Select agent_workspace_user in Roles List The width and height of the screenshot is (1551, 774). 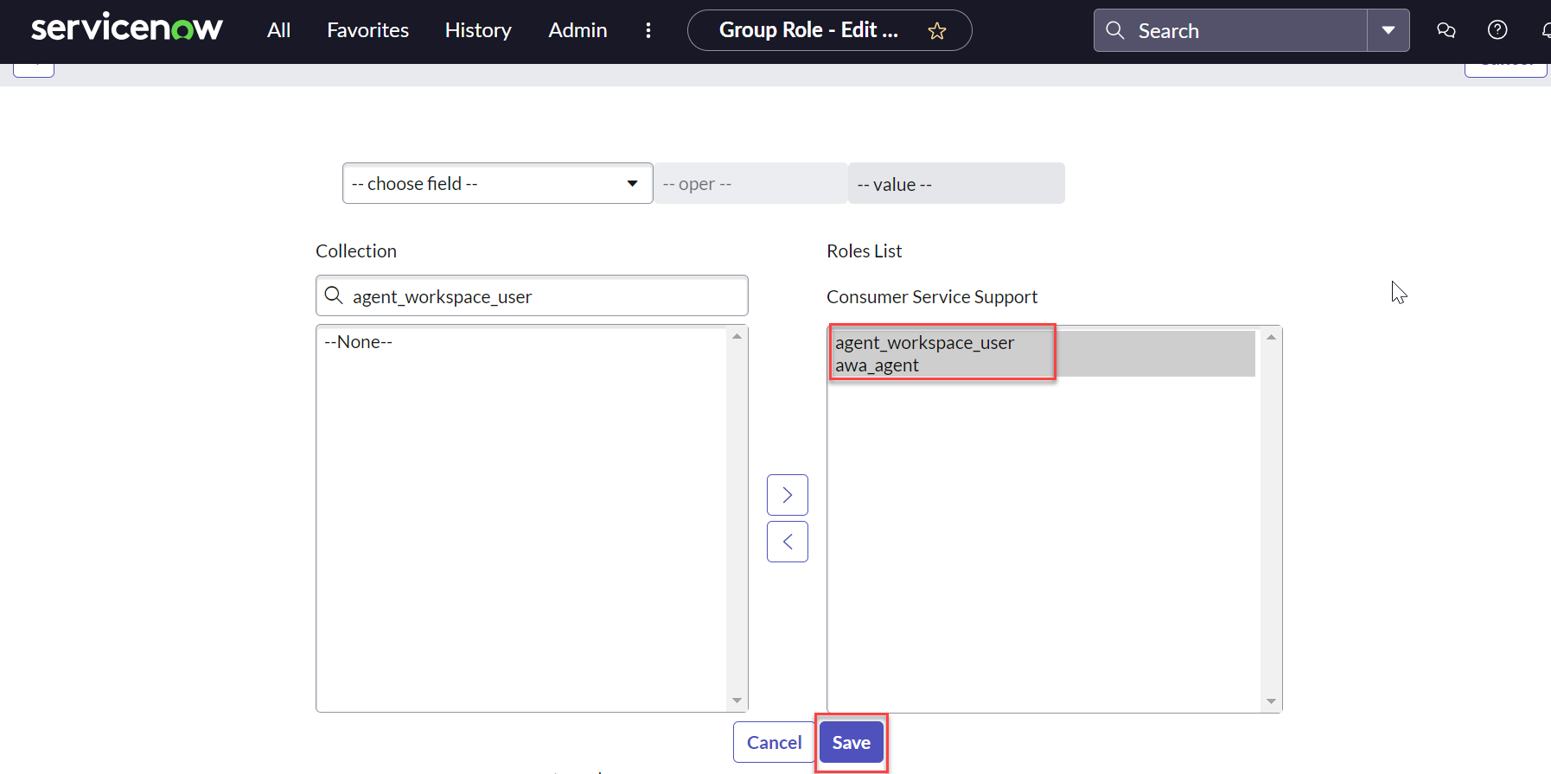(x=924, y=343)
